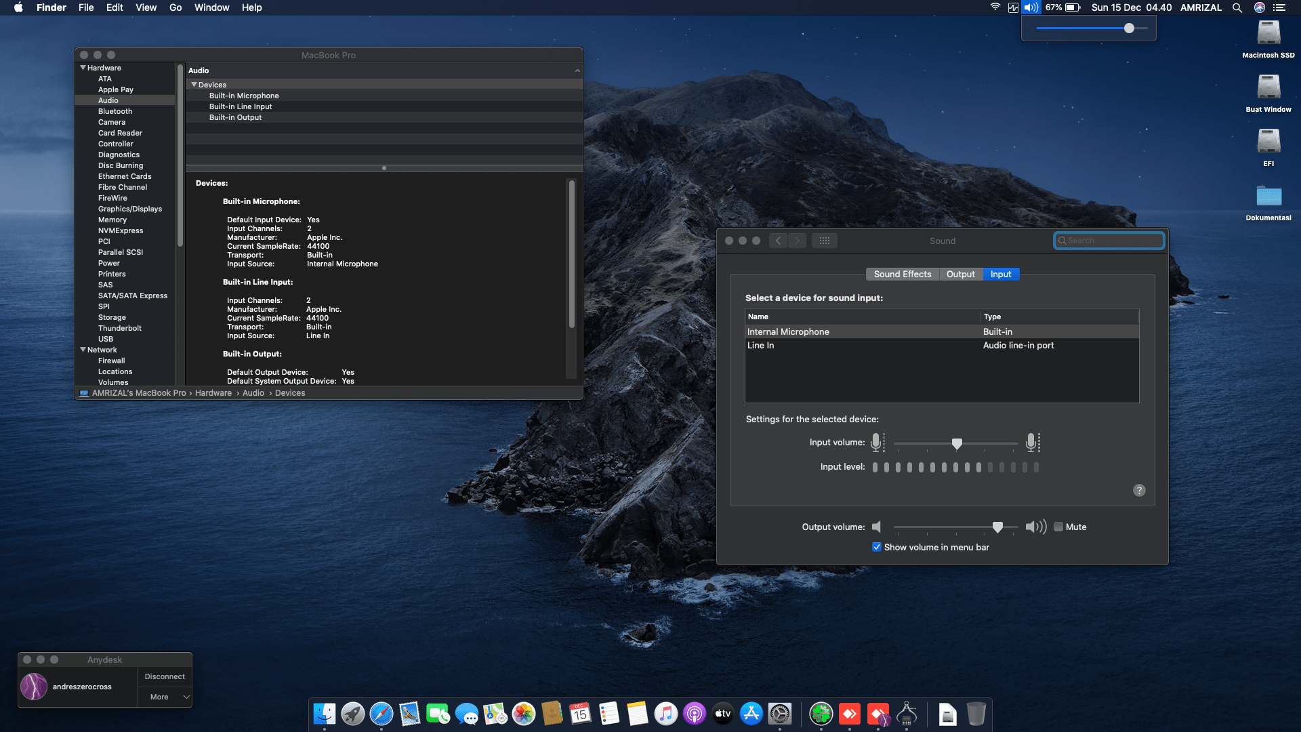This screenshot has height=732, width=1301.
Task: Open the App Store from the Dock
Action: point(751,714)
